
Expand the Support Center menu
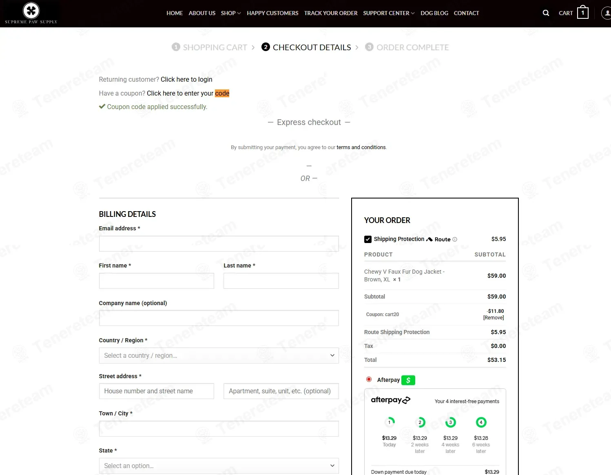tap(389, 13)
